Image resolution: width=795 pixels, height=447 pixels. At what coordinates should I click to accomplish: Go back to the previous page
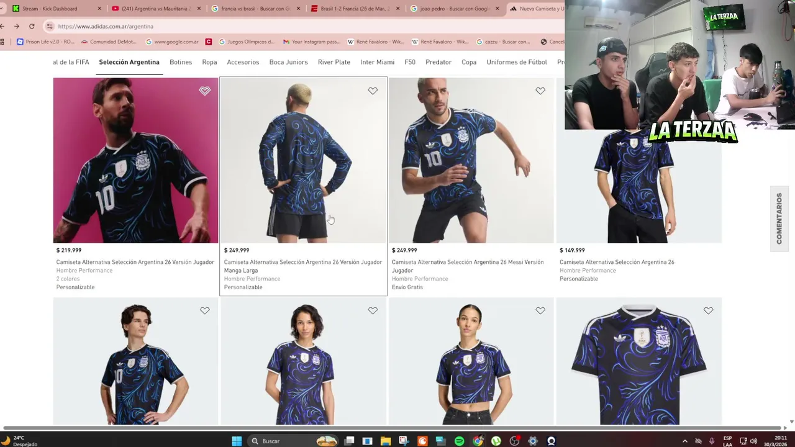pos(2,26)
